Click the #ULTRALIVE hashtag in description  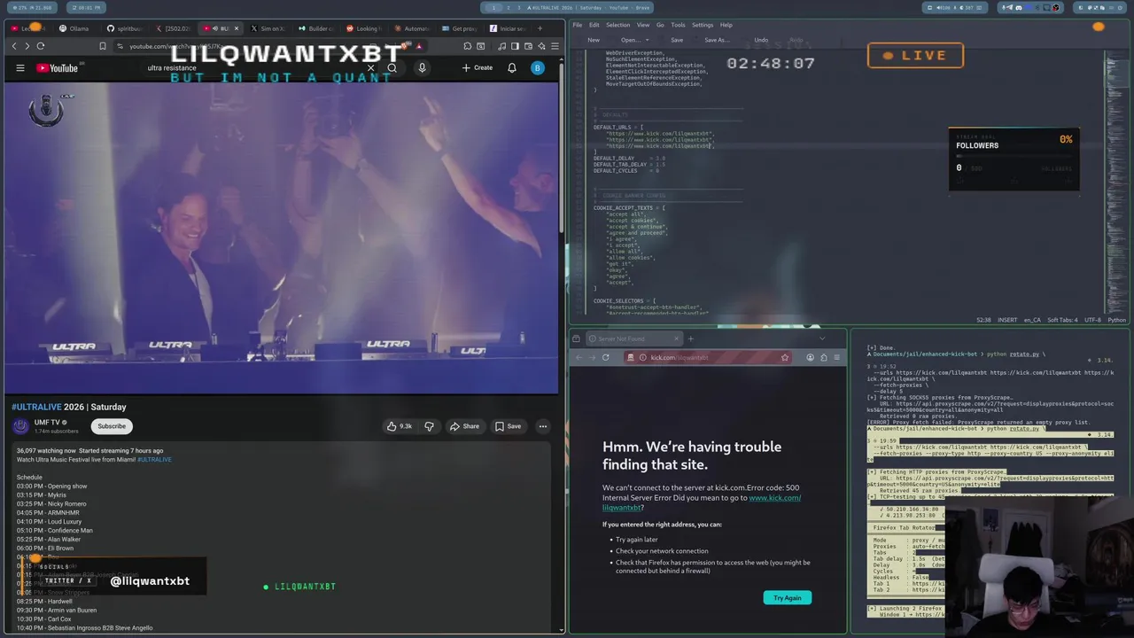[154, 459]
